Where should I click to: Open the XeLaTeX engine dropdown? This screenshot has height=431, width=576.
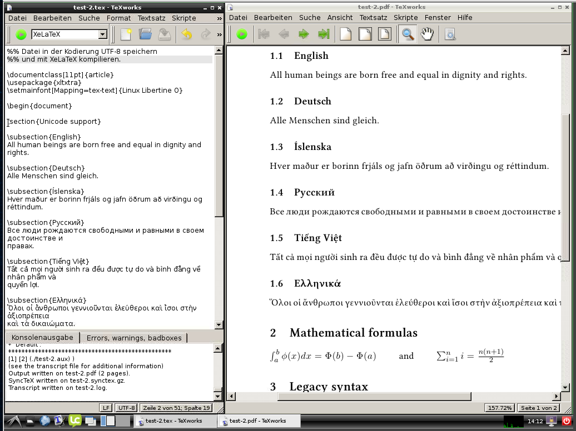point(102,34)
